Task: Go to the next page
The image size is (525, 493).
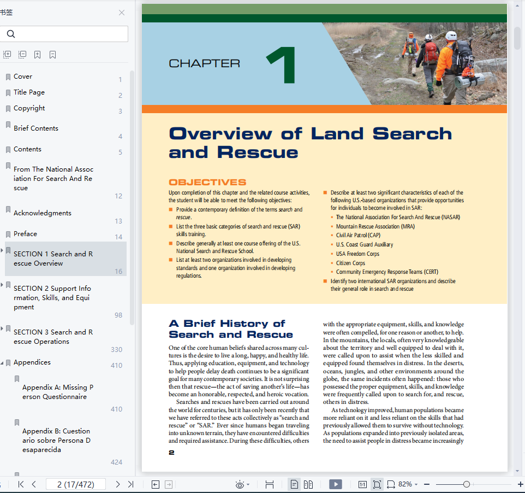Action: 117,484
